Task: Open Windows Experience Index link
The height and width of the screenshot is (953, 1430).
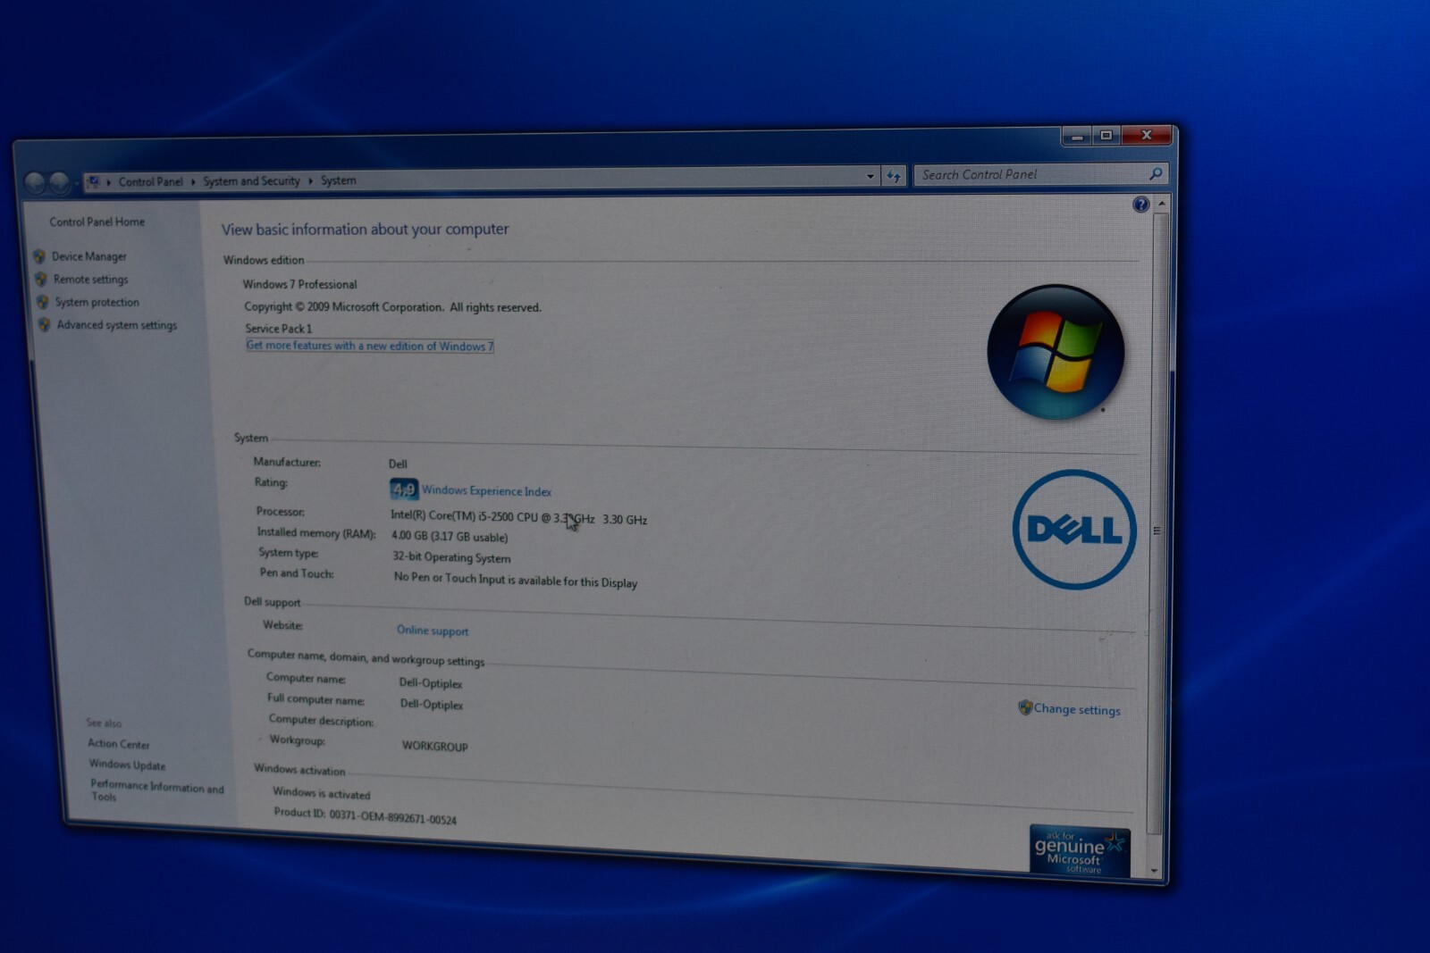Action: point(486,491)
